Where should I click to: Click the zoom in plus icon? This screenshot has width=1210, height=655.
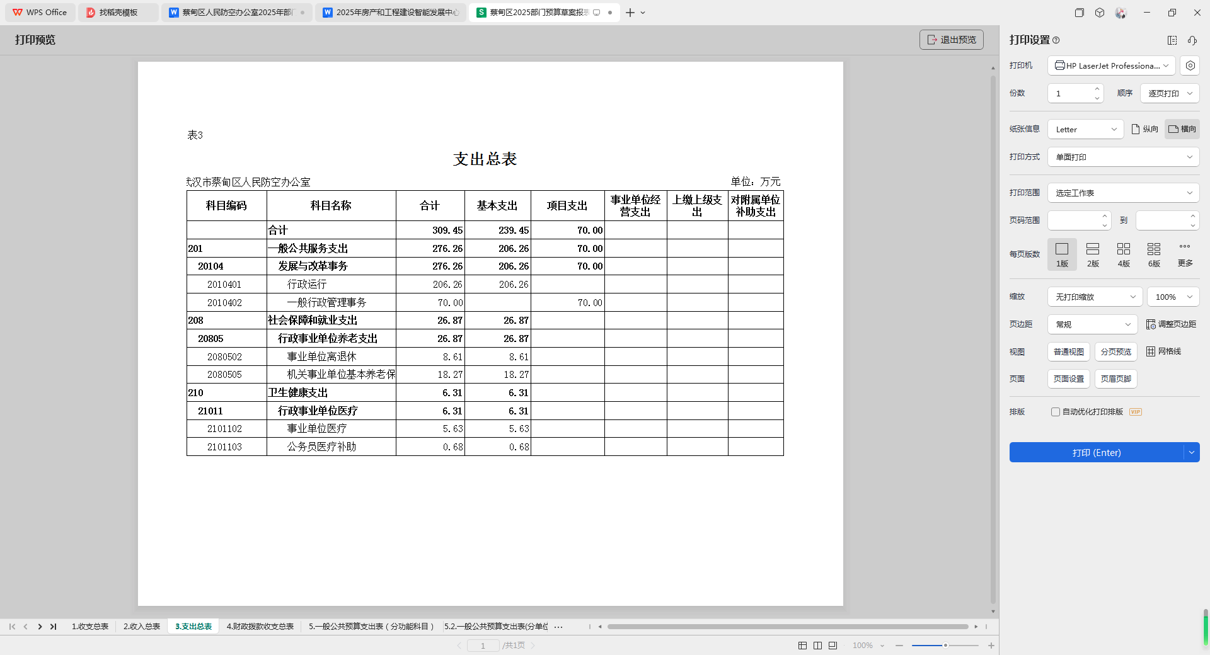point(991,646)
